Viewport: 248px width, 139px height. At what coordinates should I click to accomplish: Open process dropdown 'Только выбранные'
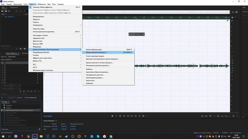[x=32, y=98]
